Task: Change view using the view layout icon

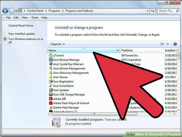Action: (x=162, y=44)
